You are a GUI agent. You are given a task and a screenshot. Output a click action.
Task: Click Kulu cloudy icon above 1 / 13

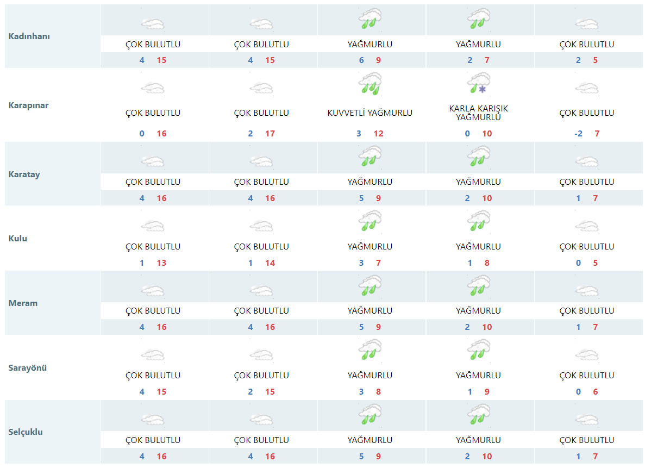[153, 226]
